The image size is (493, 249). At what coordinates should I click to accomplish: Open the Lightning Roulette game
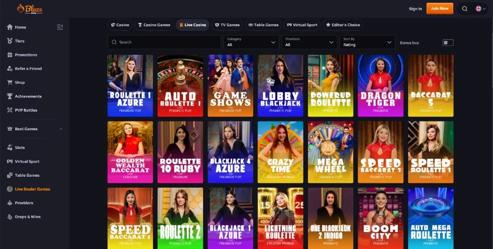[280, 218]
